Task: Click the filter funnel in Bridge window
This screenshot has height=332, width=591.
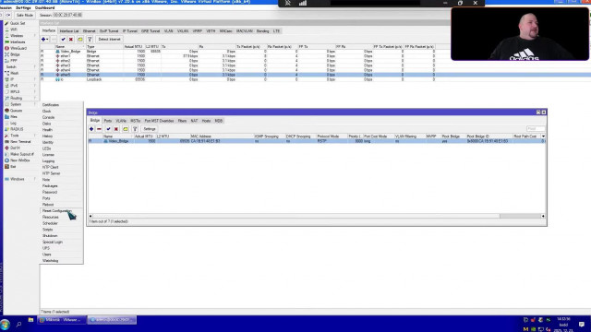Action: coord(135,129)
